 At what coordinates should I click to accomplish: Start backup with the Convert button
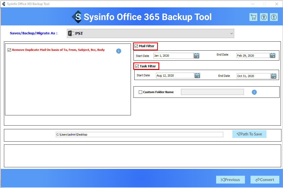coord(265,180)
